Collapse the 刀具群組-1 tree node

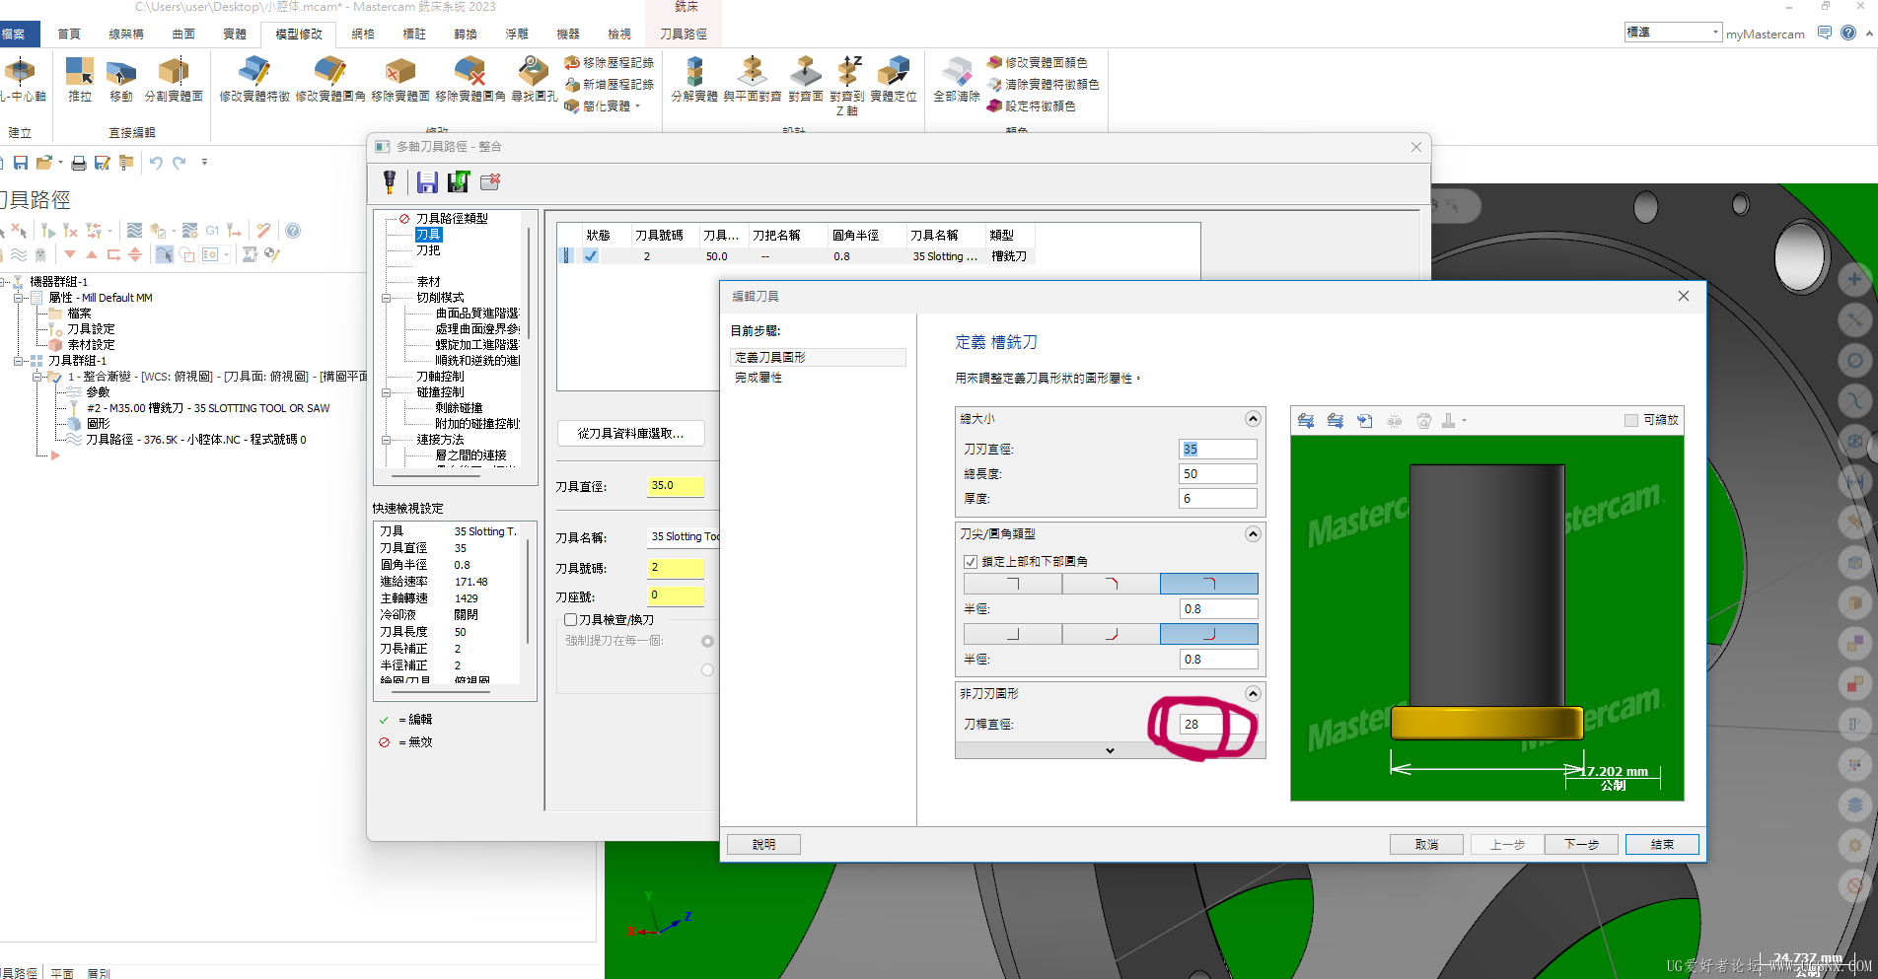[x=19, y=361]
